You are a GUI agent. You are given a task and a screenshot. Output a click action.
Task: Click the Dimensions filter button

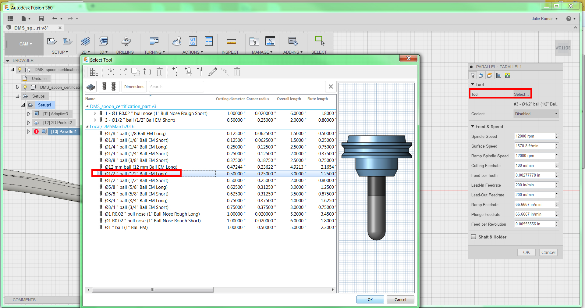tap(134, 87)
